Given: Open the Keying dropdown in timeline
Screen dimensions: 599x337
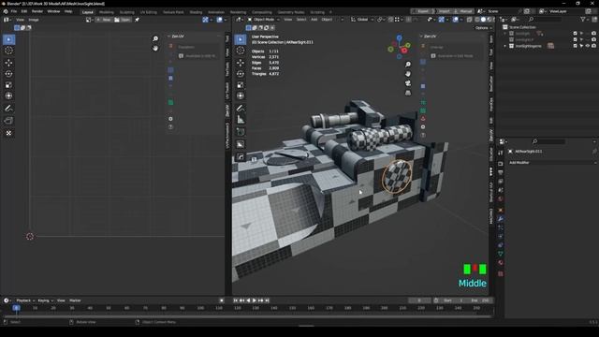Looking at the screenshot, I should (x=45, y=300).
